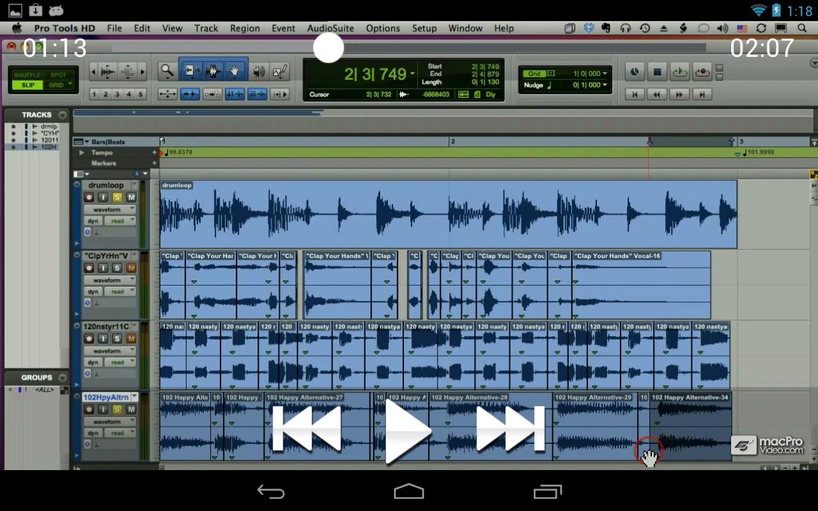Click the Mac volume speaker icon

723,28
